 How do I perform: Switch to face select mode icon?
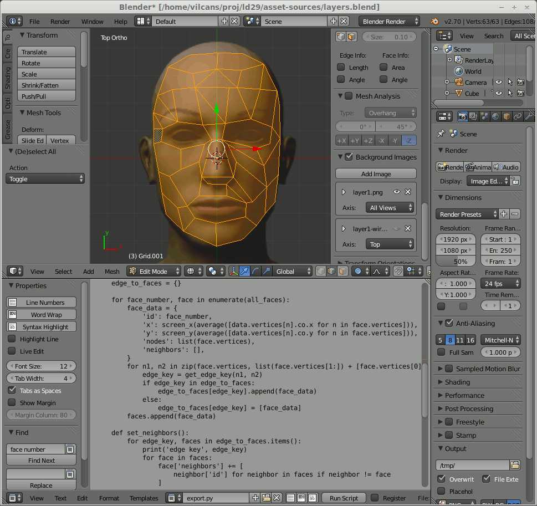click(342, 272)
